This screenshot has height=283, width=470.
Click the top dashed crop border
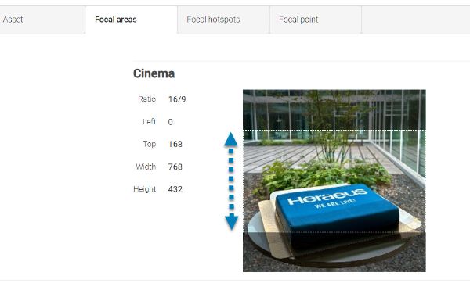point(334,130)
